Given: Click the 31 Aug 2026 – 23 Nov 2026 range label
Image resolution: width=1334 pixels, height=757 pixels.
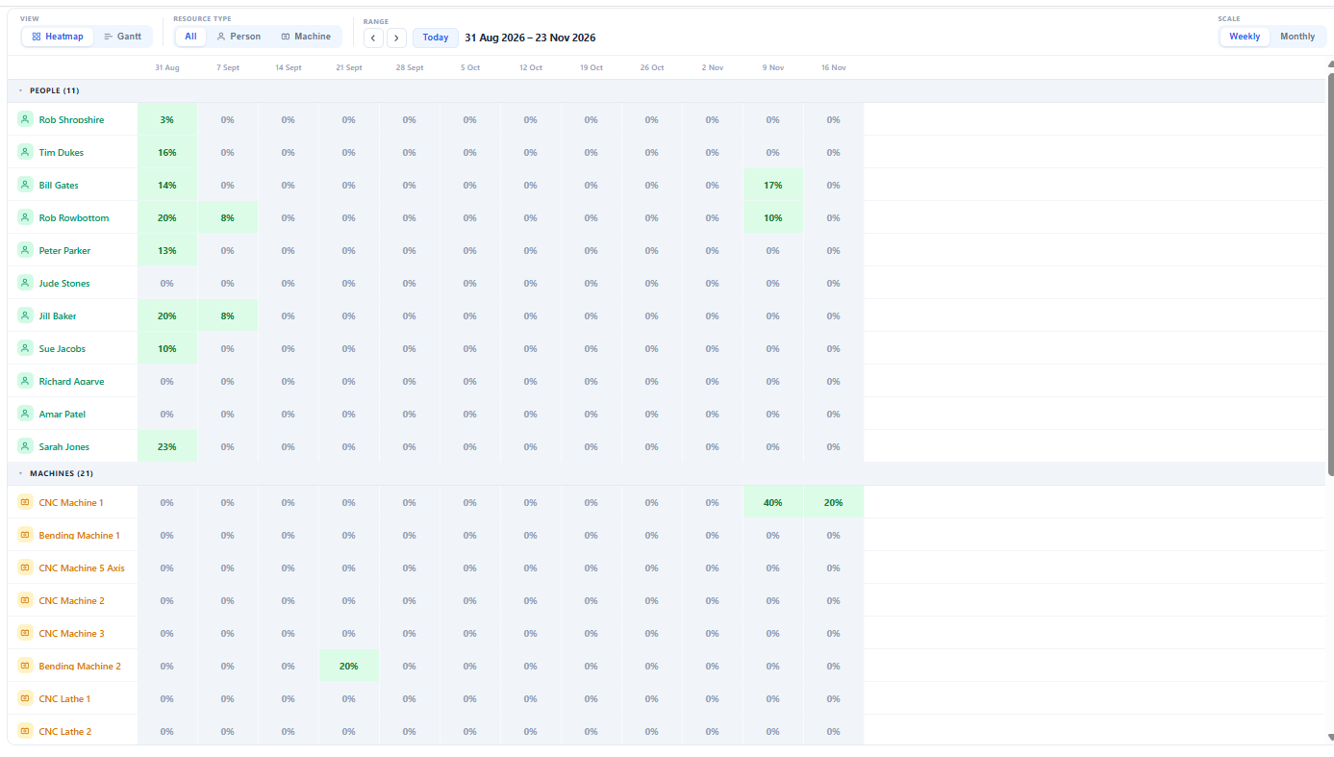Looking at the screenshot, I should tap(530, 38).
